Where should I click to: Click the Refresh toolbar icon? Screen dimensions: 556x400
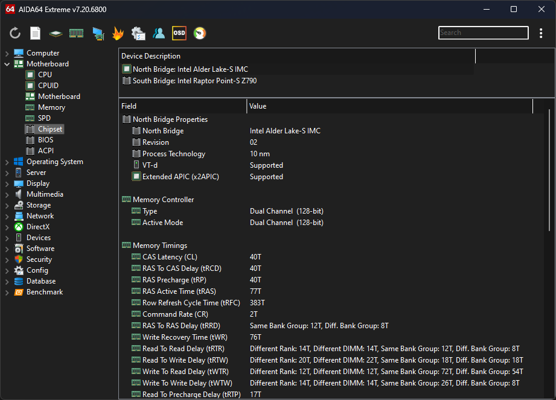(x=15, y=33)
